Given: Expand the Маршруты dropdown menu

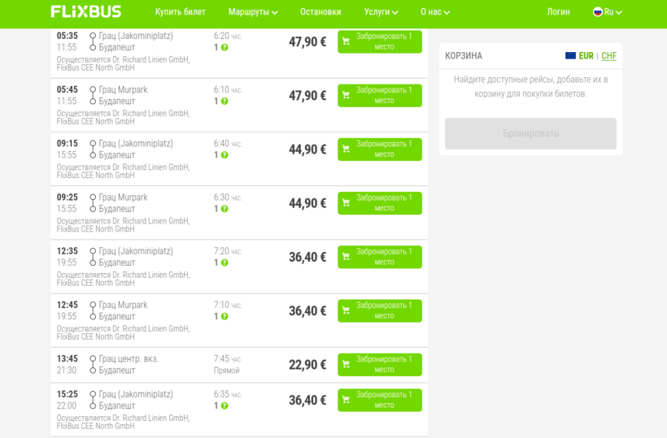Looking at the screenshot, I should click(x=253, y=12).
